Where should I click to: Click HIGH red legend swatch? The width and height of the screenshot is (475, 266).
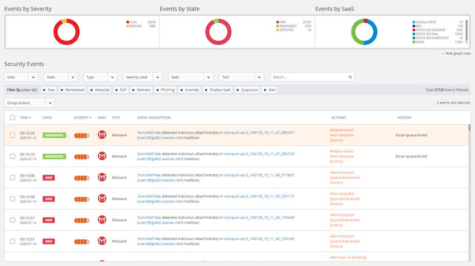127,22
